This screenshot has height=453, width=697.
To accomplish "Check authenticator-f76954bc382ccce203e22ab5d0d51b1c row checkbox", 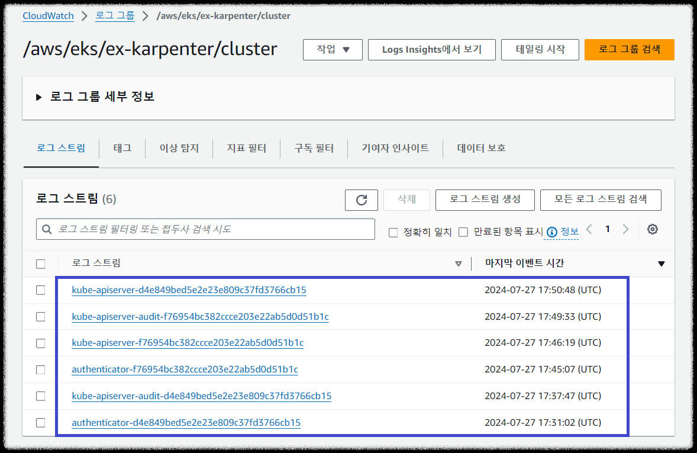I will 40,370.
